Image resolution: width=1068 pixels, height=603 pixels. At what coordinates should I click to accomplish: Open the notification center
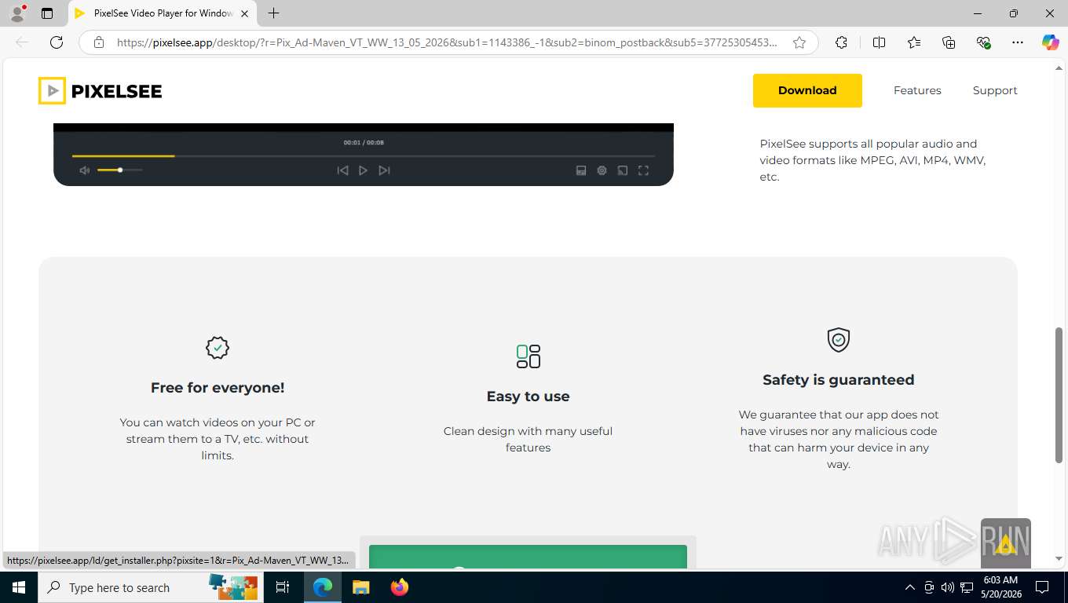click(1042, 587)
